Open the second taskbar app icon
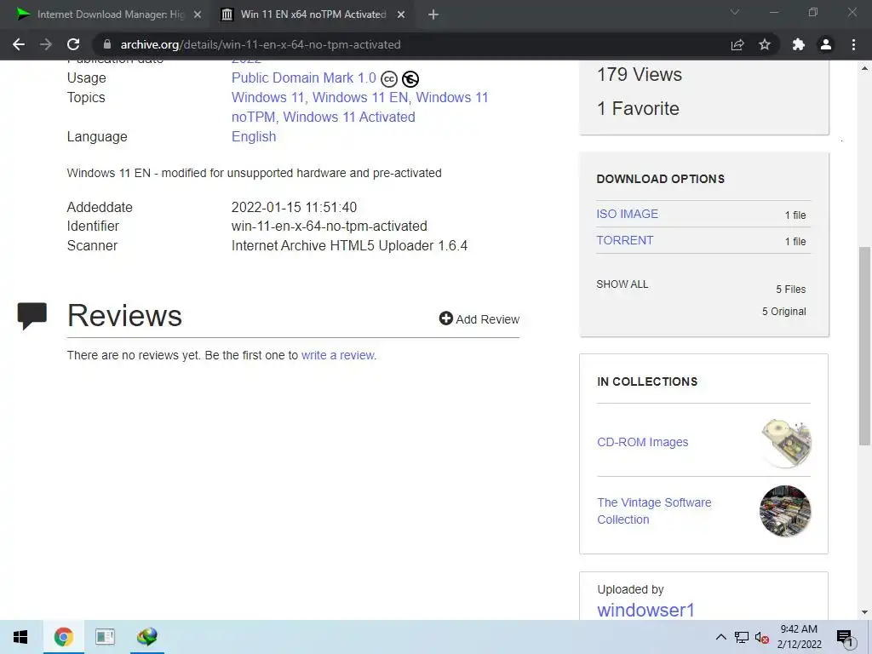This screenshot has width=872, height=654. [105, 637]
